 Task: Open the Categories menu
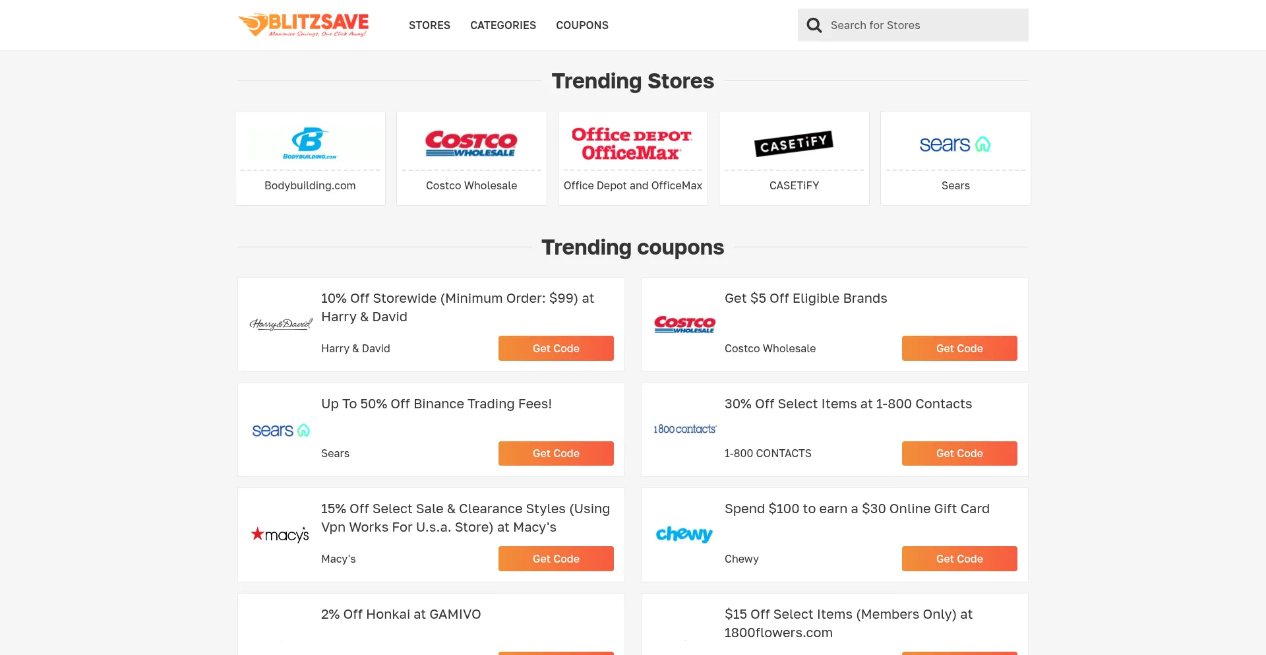(x=503, y=25)
